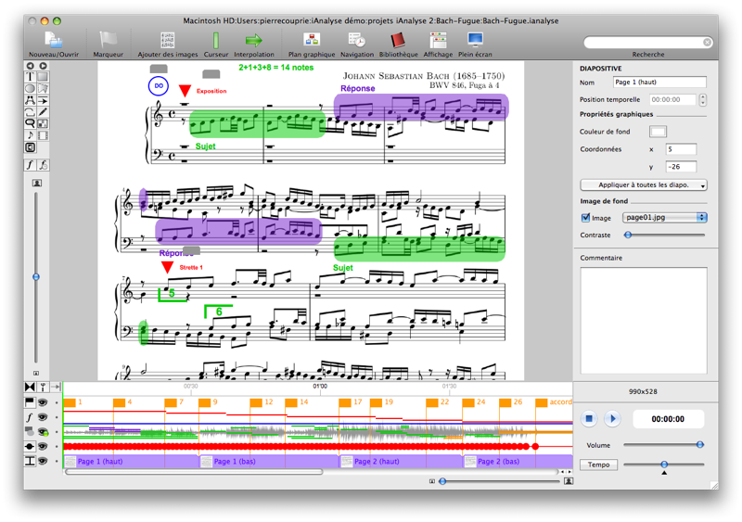Go to previous slide with left arrow

[30, 66]
